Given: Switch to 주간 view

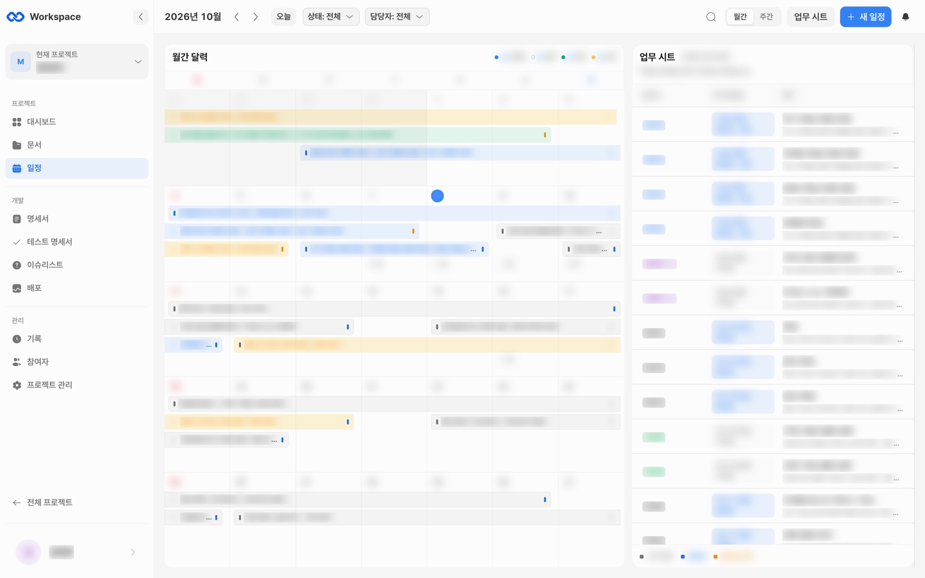Looking at the screenshot, I should [766, 17].
